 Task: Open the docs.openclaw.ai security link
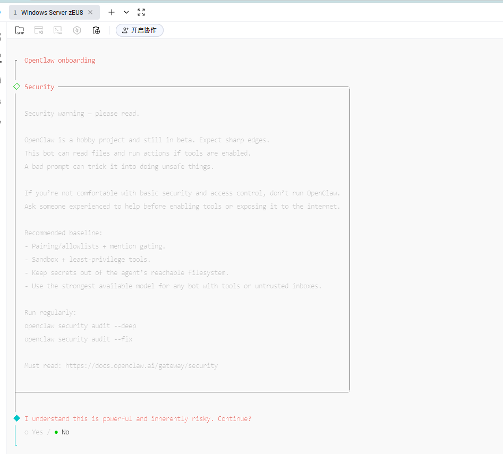[x=141, y=366]
